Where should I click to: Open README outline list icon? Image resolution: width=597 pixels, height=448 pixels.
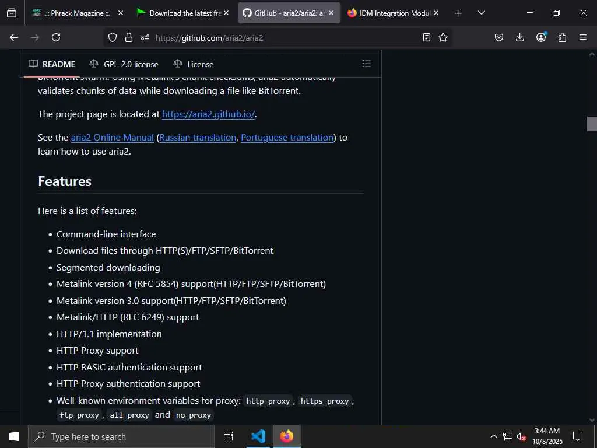click(x=366, y=64)
